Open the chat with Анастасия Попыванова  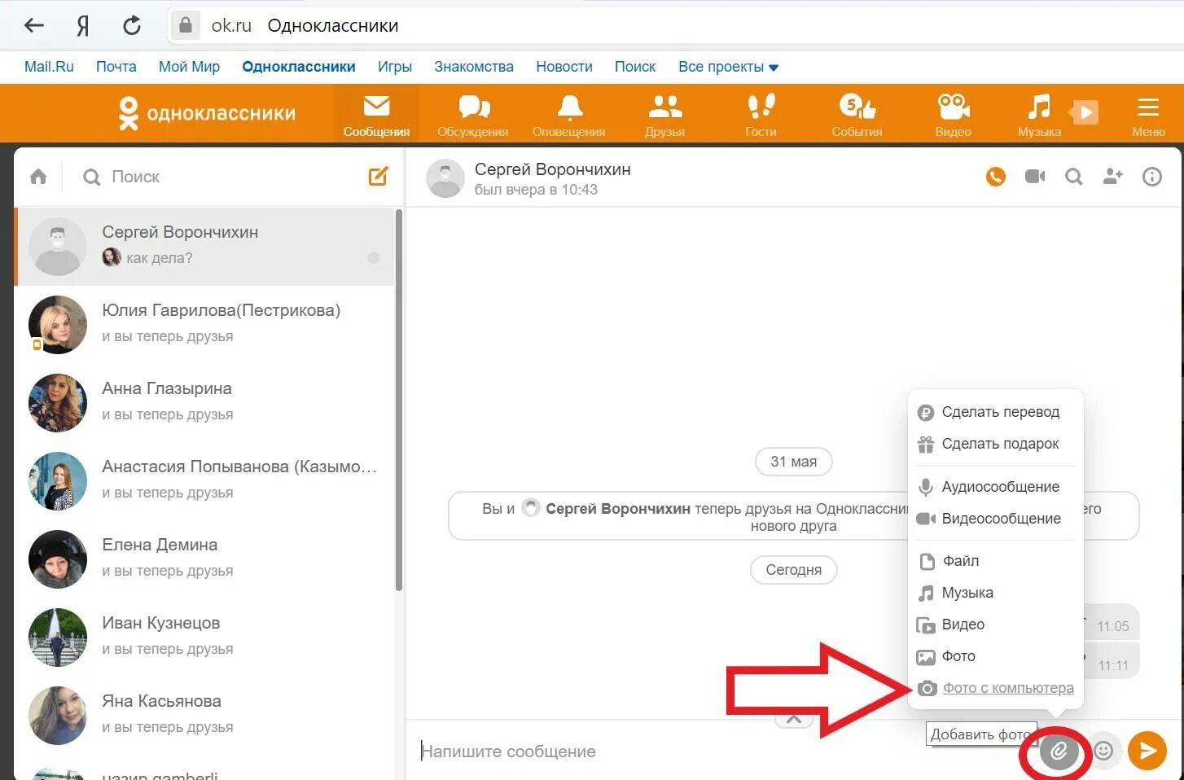[x=205, y=480]
